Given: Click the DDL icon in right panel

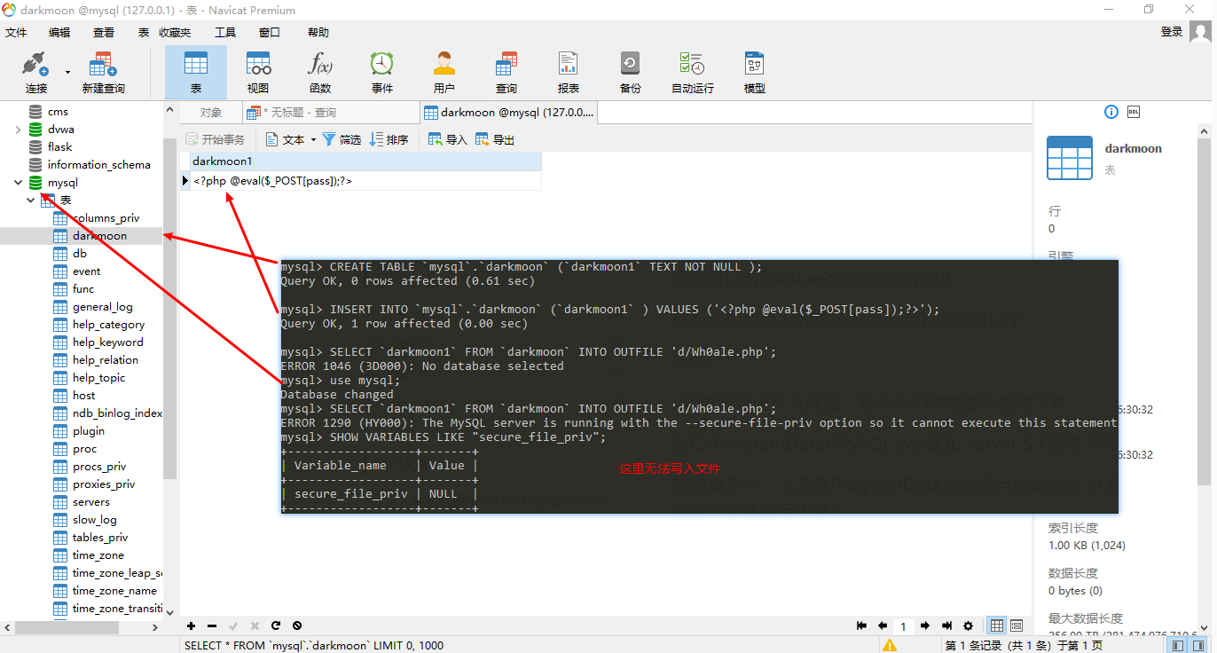Looking at the screenshot, I should pos(1134,112).
